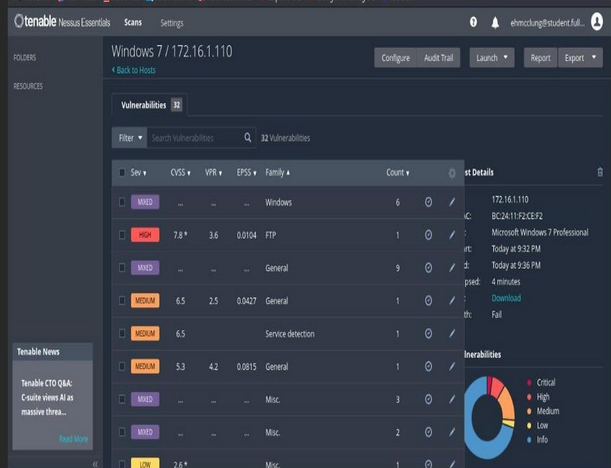This screenshot has width=611, height=468.
Task: Sort by CVSS column
Action: pyautogui.click(x=180, y=172)
